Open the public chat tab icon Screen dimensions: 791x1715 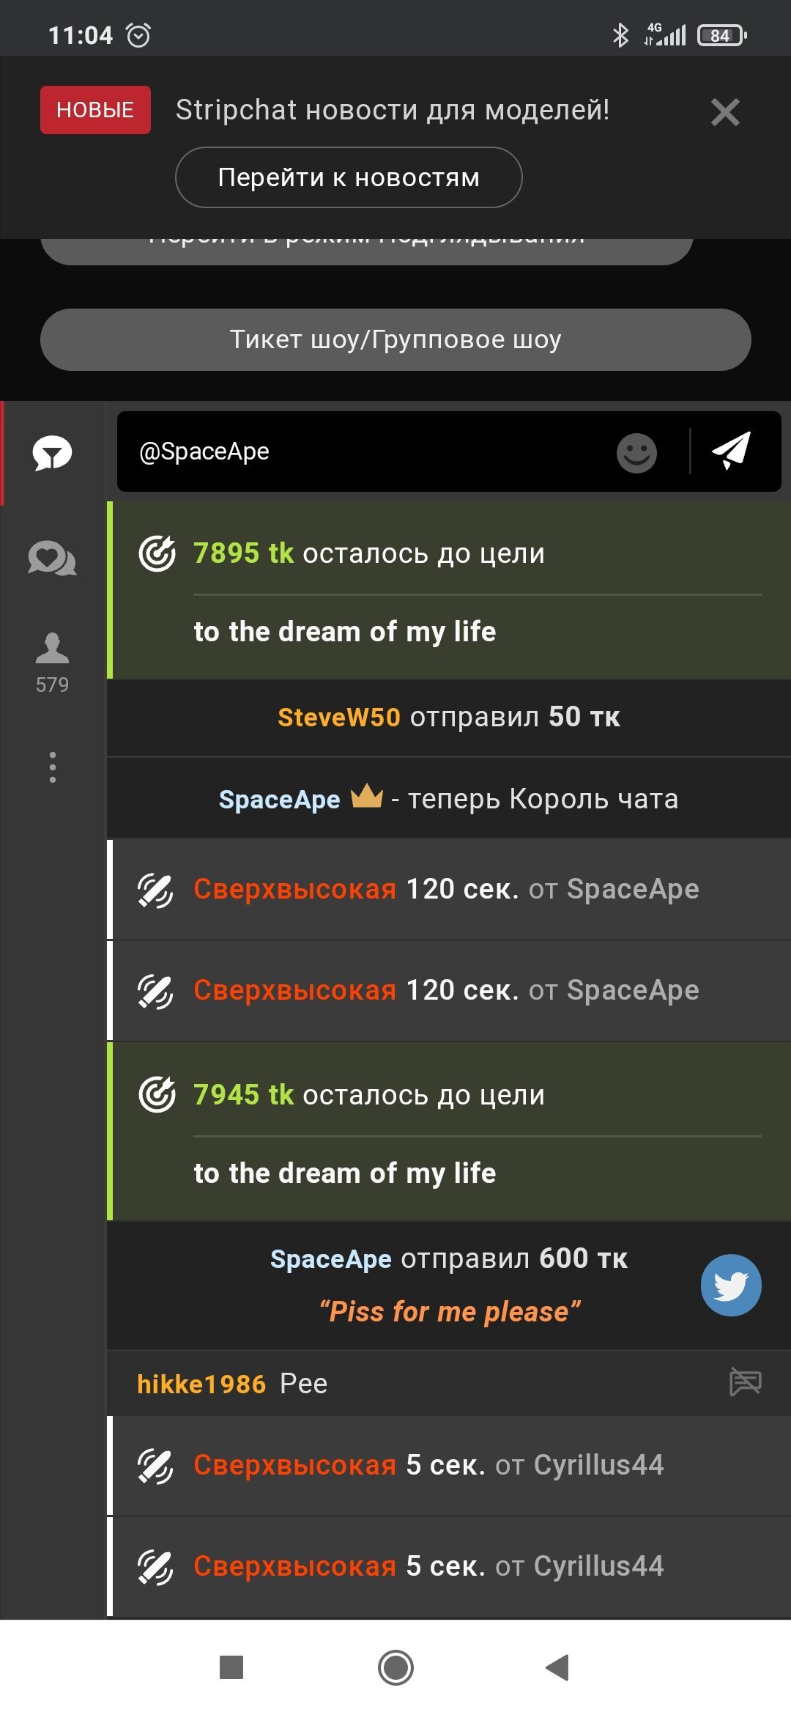click(52, 453)
